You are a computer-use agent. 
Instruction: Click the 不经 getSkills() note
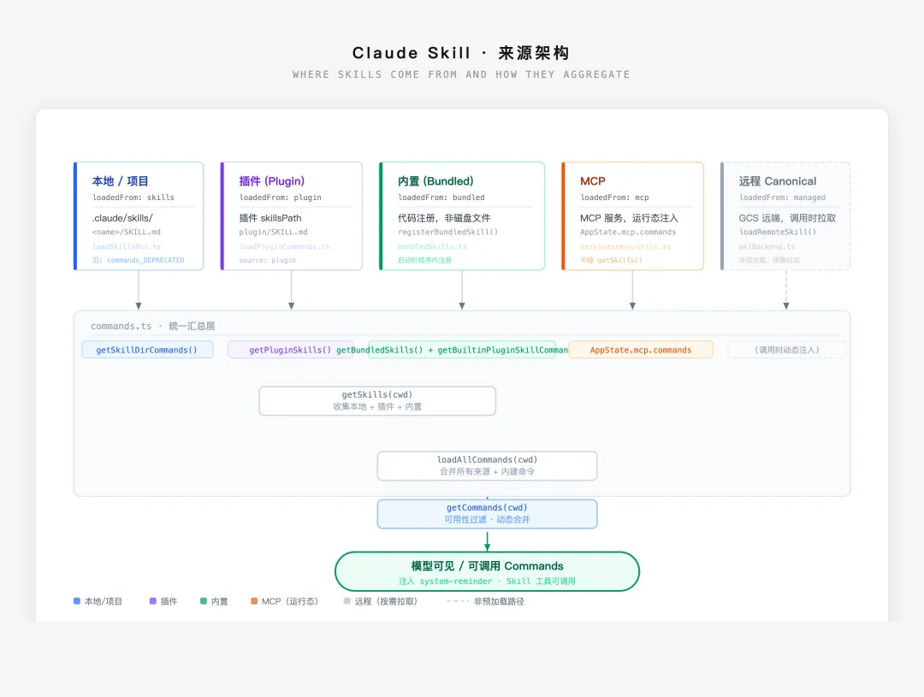tap(611, 260)
